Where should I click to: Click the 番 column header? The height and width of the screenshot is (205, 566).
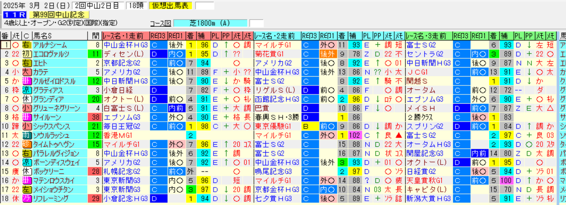[x=6, y=35]
